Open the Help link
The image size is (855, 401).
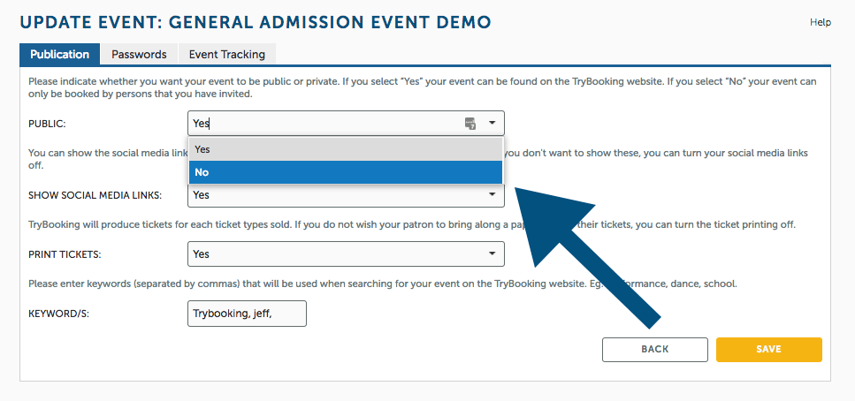pyautogui.click(x=821, y=22)
